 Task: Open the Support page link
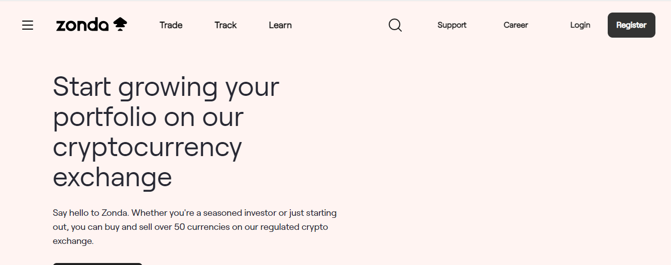point(452,25)
